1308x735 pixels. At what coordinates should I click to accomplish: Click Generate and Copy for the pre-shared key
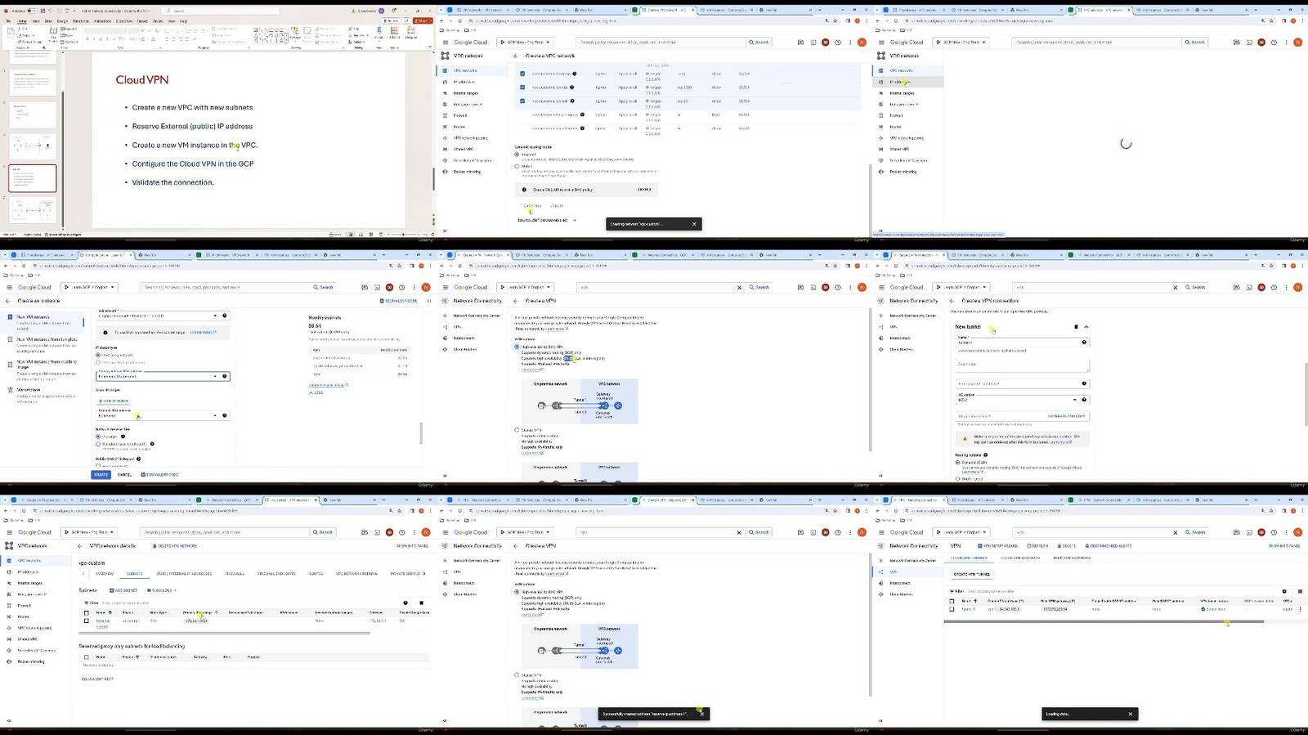[x=1067, y=416]
